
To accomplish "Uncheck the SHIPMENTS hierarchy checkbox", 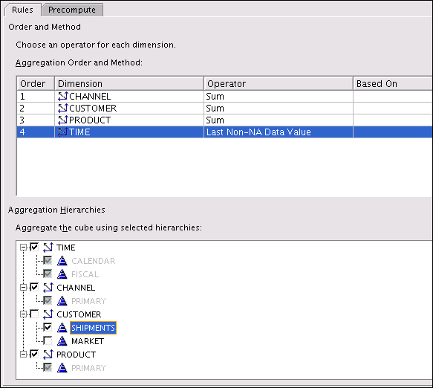I will (48, 327).
